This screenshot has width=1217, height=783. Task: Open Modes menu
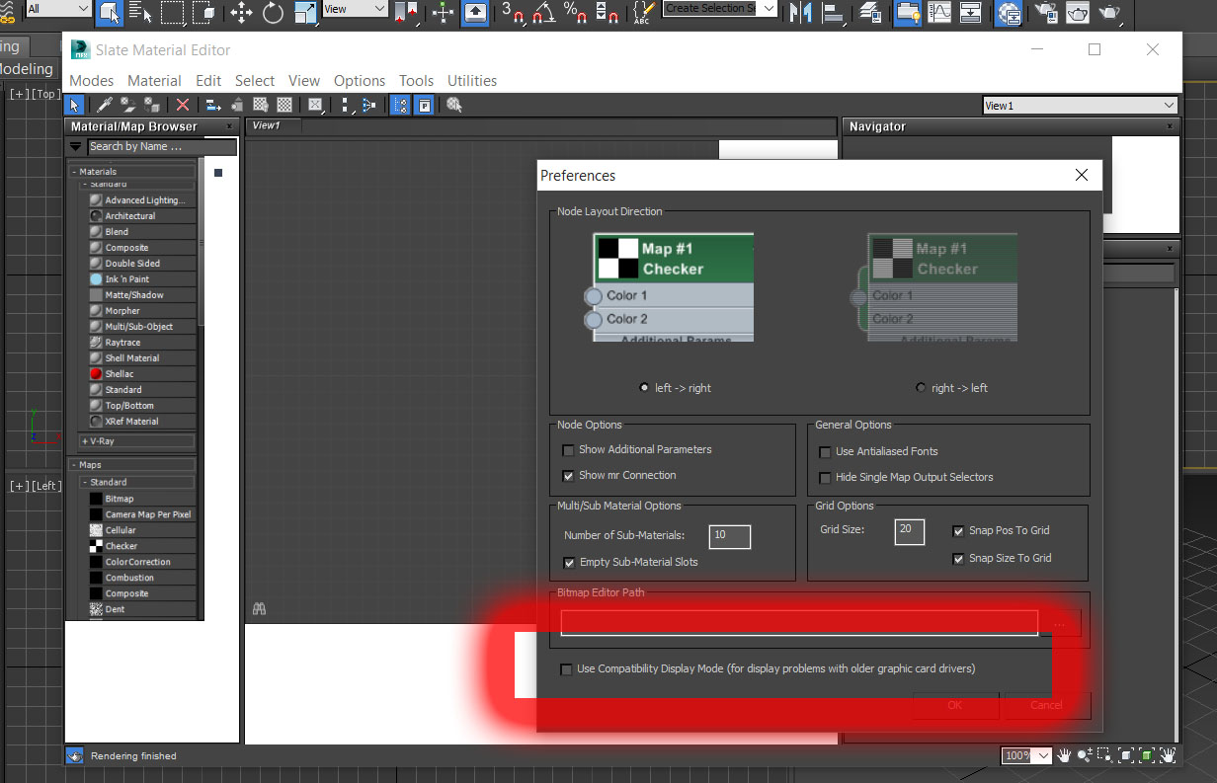coord(92,81)
